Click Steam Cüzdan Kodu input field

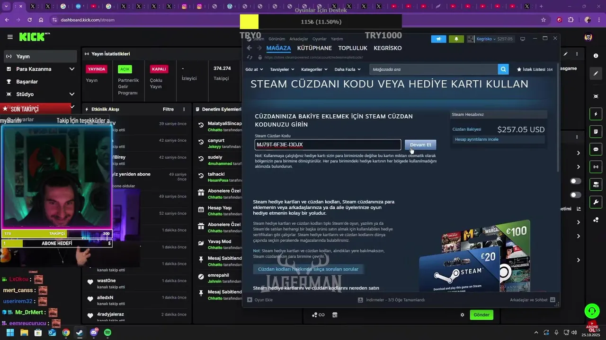click(x=328, y=144)
